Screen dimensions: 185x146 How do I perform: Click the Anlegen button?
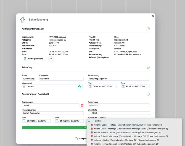pos(80,139)
